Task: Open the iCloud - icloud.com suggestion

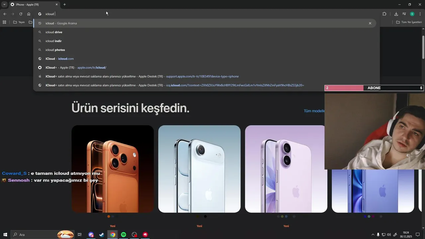Action: pyautogui.click(x=205, y=59)
